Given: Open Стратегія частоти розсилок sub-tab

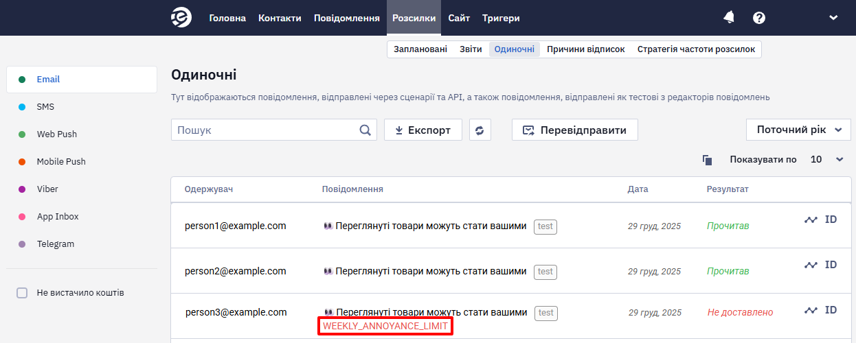Looking at the screenshot, I should pos(696,49).
